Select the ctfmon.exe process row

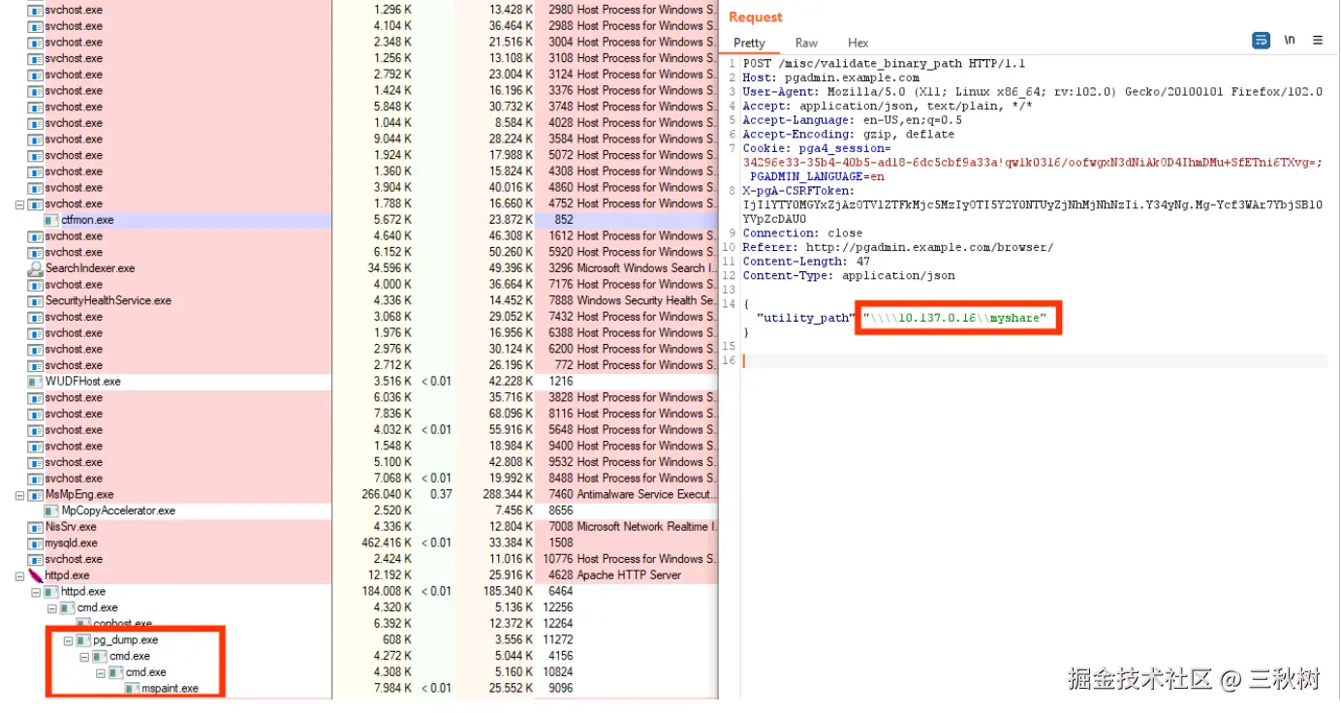click(x=359, y=220)
